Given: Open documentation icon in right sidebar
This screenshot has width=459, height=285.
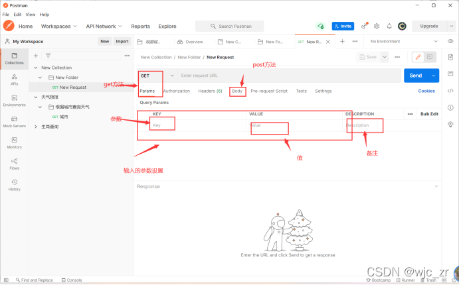Looking at the screenshot, I should [450, 56].
